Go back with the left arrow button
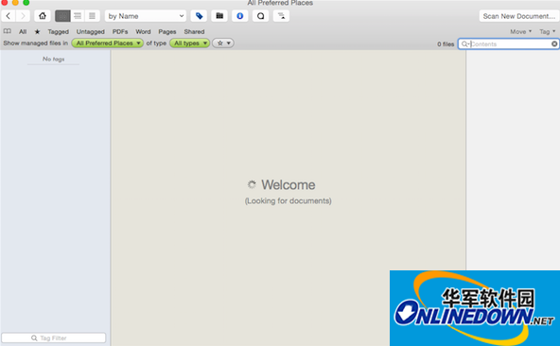The image size is (560, 346). click(9, 16)
